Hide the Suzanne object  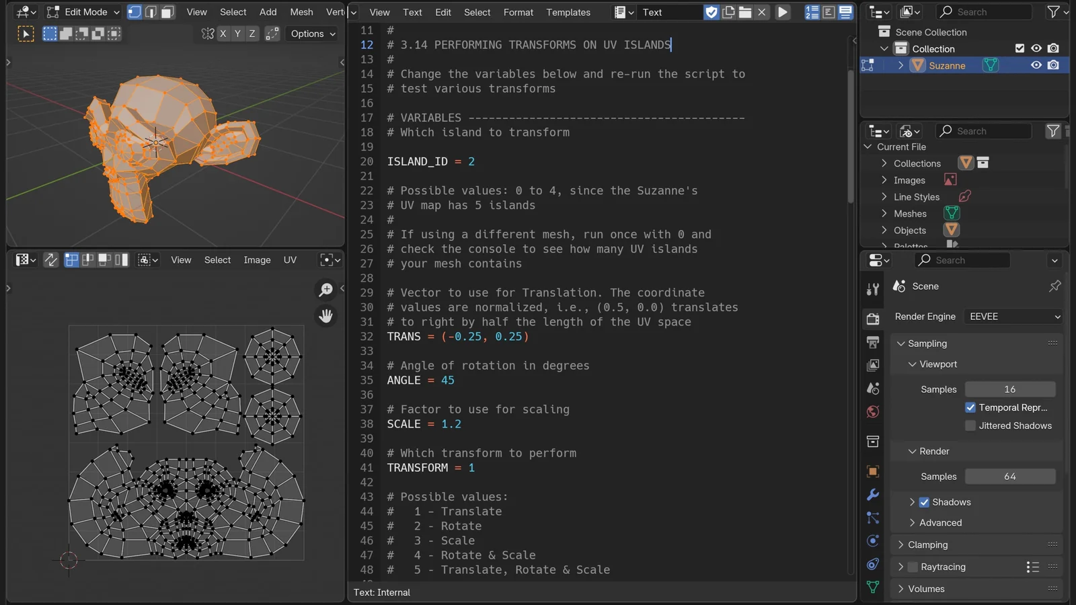(1036, 65)
